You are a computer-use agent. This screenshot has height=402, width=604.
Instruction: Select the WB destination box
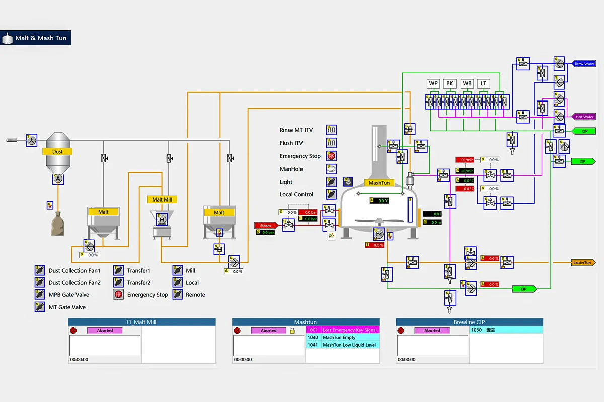coord(467,83)
